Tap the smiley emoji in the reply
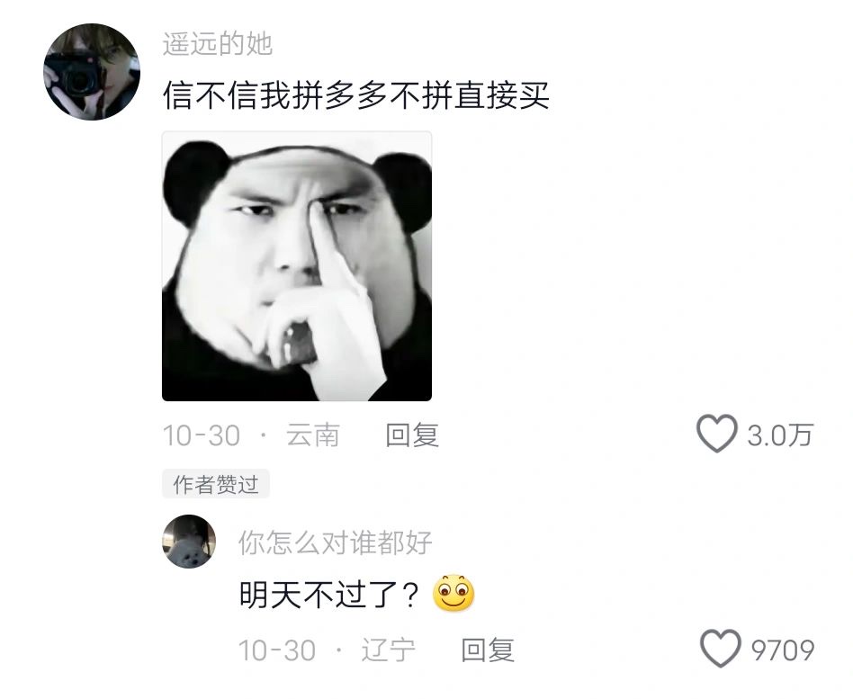The width and height of the screenshot is (853, 699). (453, 593)
